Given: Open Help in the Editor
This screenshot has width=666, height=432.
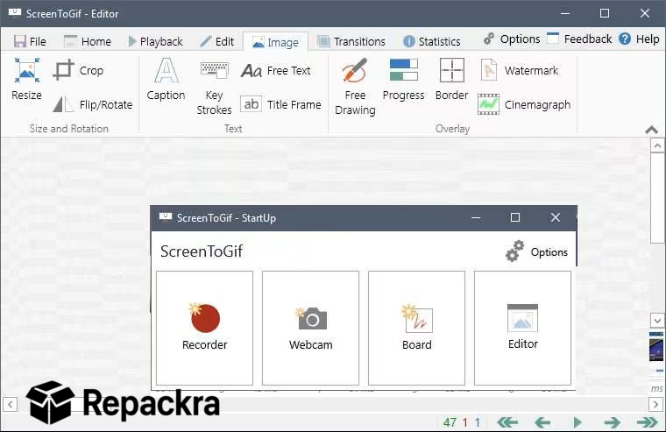Looking at the screenshot, I should coord(639,39).
